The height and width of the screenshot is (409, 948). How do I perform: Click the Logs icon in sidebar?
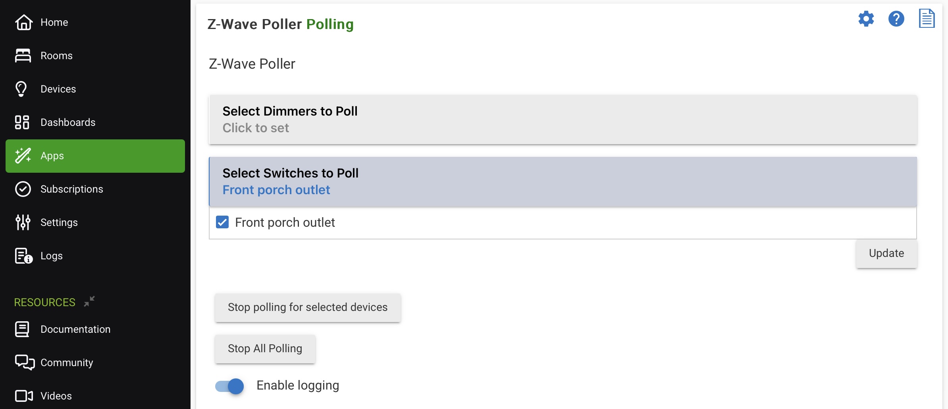[23, 256]
